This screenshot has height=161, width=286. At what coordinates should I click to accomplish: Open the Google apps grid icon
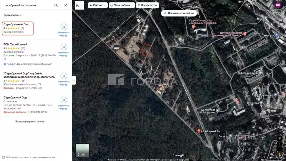[270, 5]
